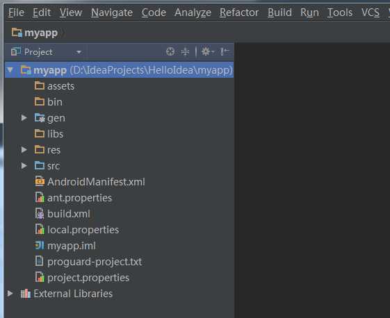This screenshot has width=390, height=318.
Task: Click the gen folder icon
Action: point(40,117)
